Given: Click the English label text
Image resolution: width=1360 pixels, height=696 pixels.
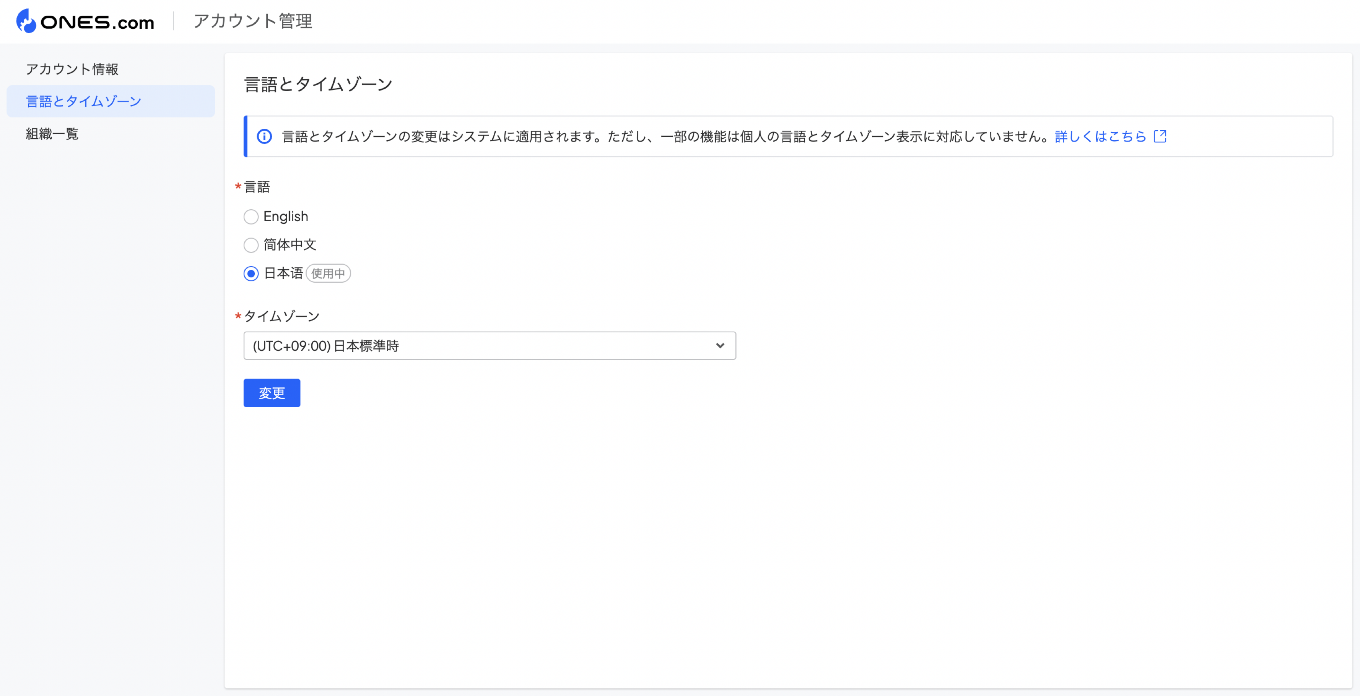Looking at the screenshot, I should [286, 217].
